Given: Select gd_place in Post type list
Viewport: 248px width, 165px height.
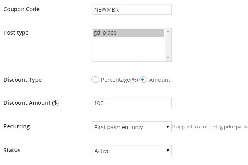Looking at the screenshot, I should coord(128,33).
